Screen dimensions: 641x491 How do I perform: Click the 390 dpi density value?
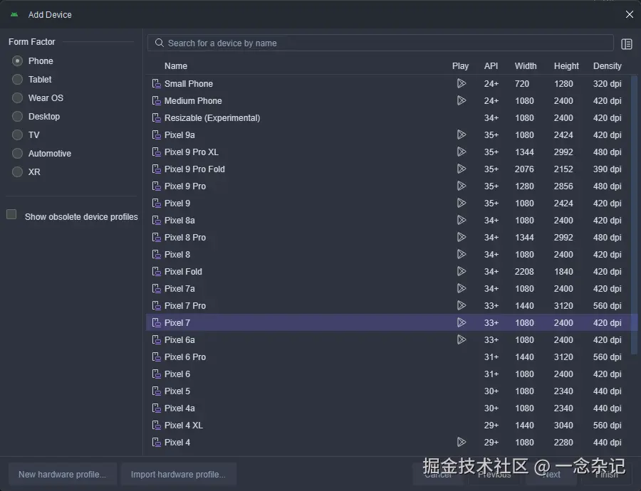tap(607, 169)
